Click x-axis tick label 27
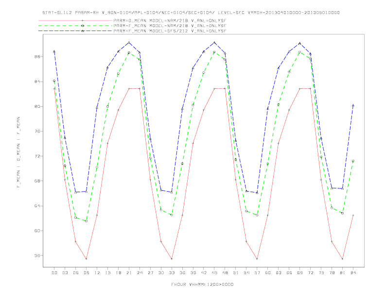 [x=150, y=273]
